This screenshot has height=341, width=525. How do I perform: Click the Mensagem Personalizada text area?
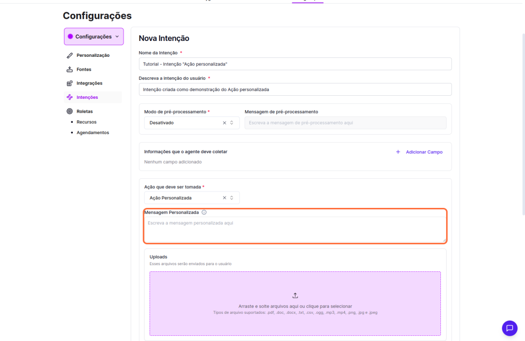coord(295,229)
